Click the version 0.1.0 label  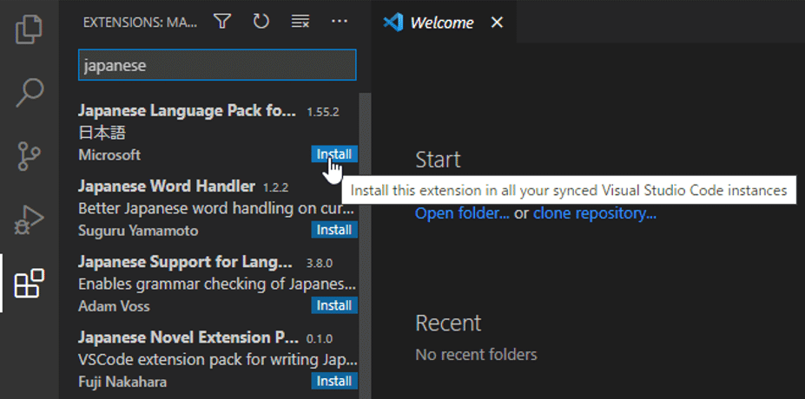[x=320, y=339]
